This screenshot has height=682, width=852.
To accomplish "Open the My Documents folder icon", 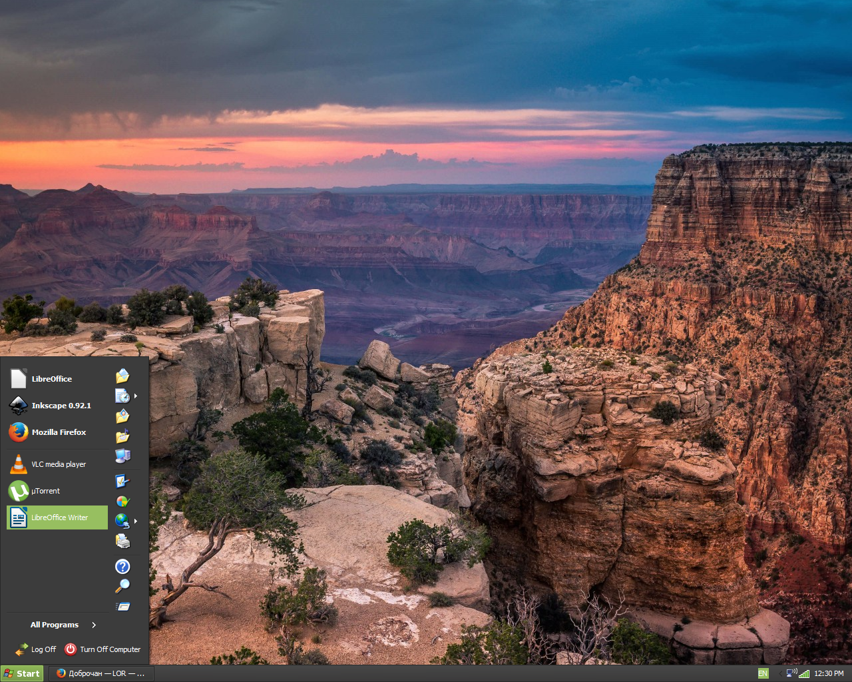I will click(x=122, y=376).
